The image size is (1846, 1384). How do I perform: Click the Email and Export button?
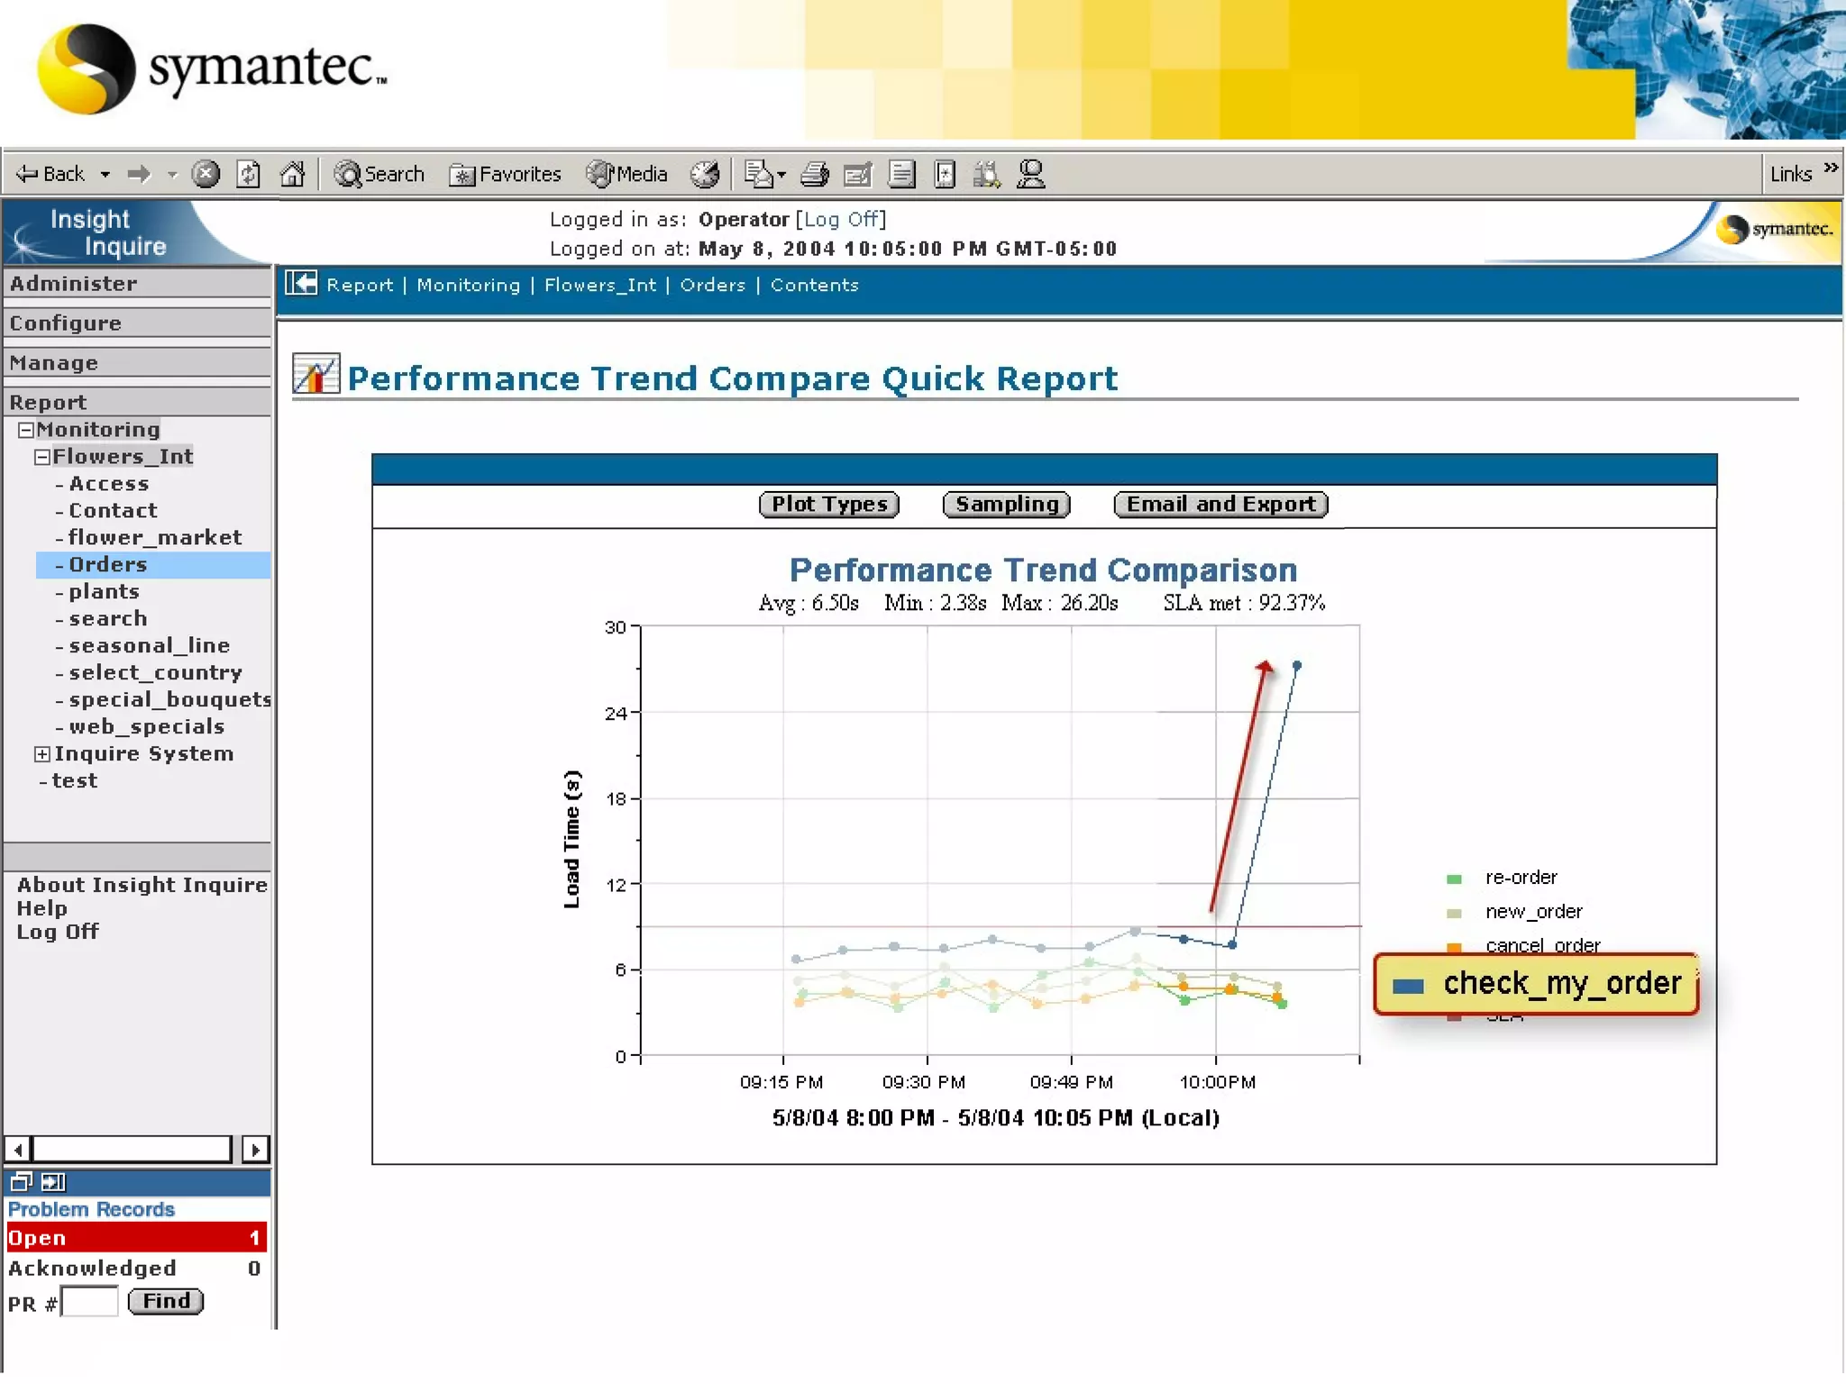click(1220, 505)
